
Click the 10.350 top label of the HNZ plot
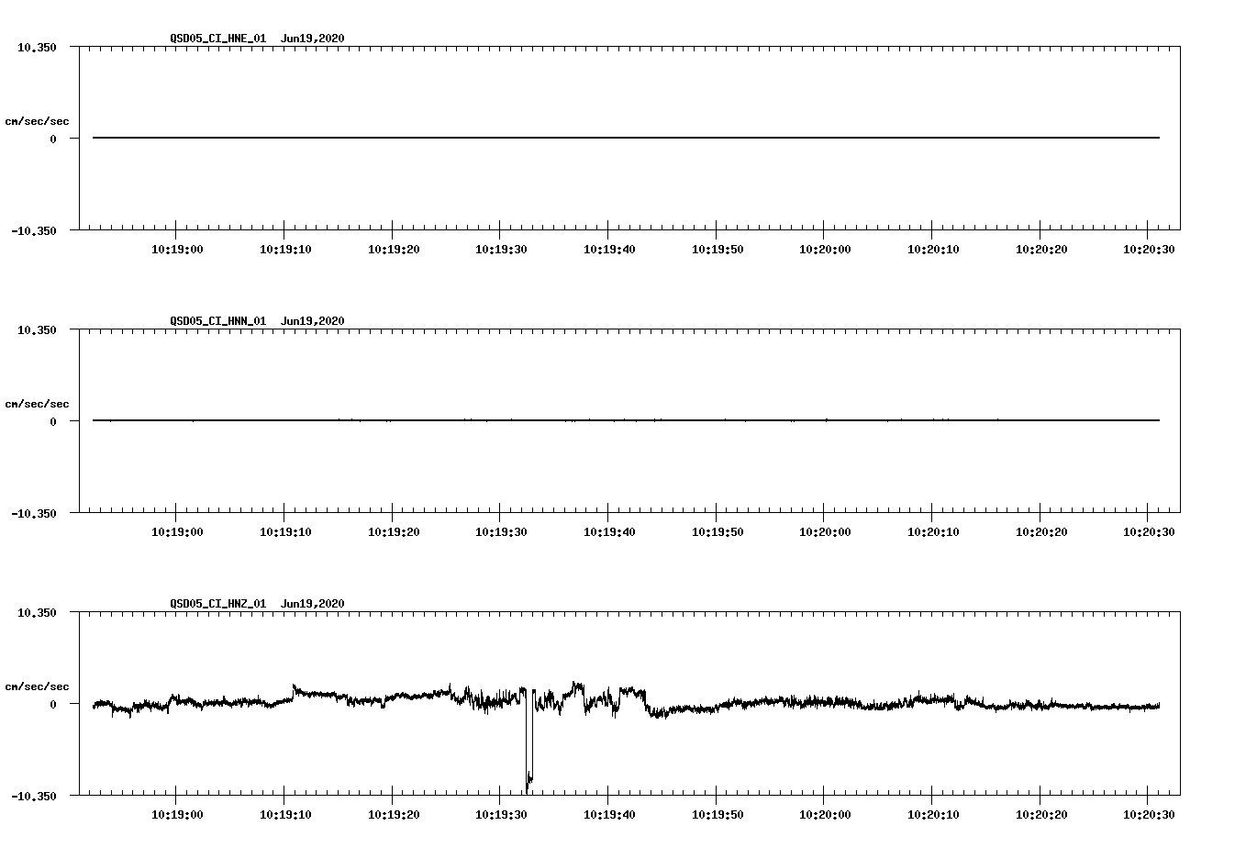37,612
